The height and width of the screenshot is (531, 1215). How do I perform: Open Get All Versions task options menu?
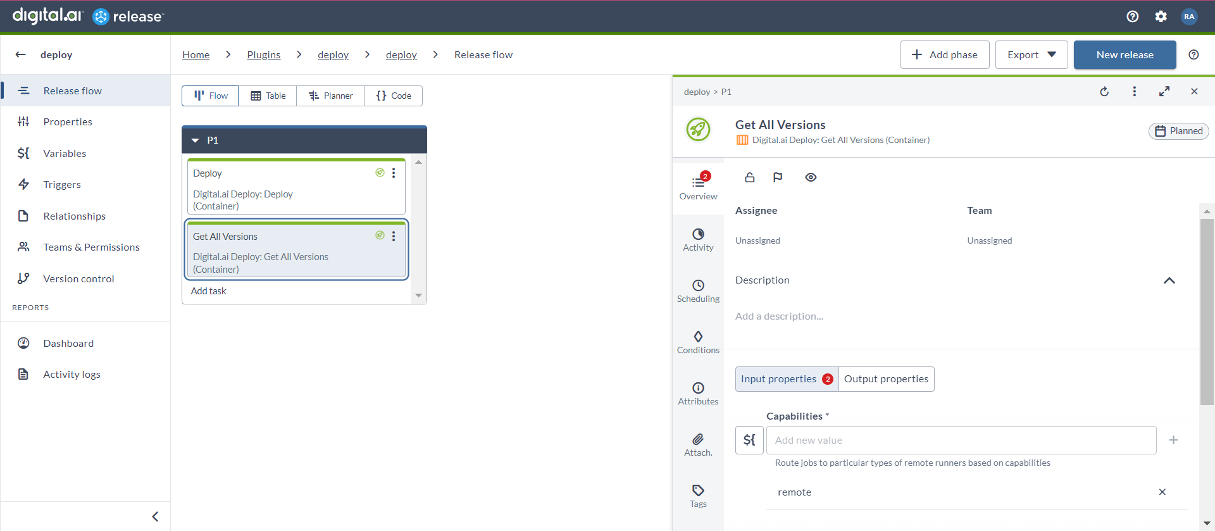394,236
